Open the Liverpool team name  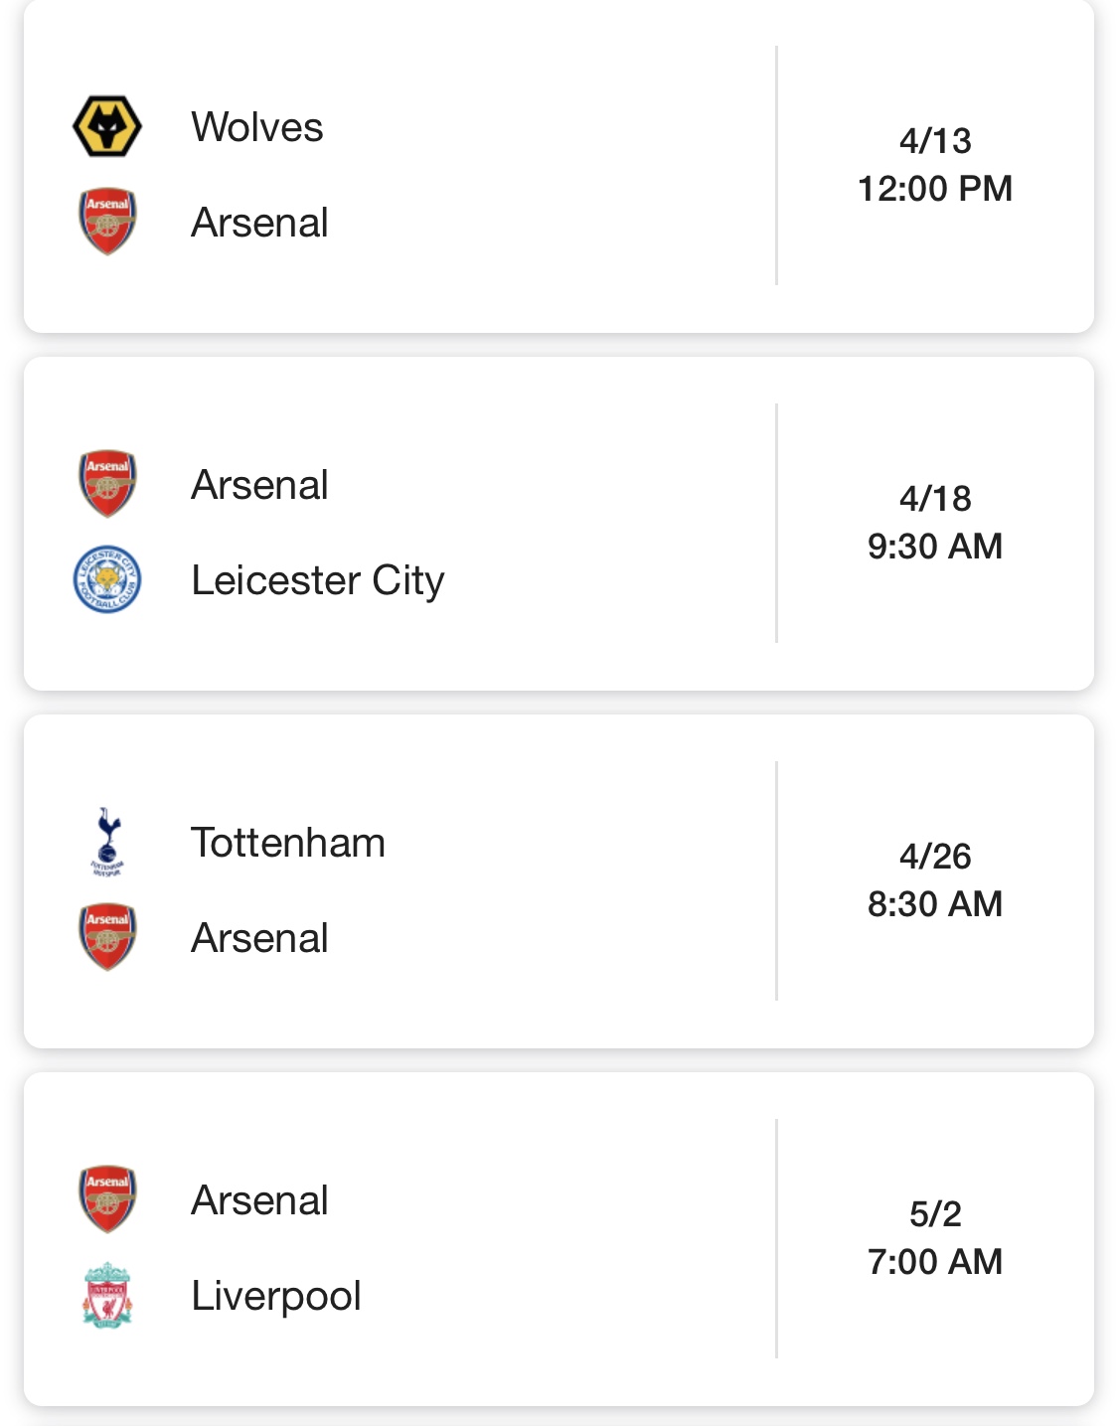click(x=276, y=1296)
